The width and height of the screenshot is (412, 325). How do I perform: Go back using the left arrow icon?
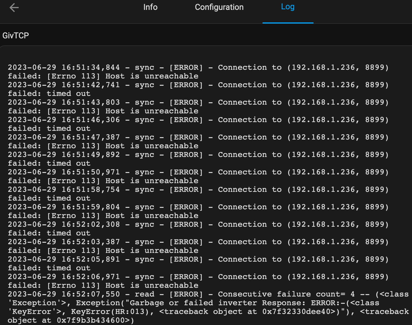[x=14, y=8]
